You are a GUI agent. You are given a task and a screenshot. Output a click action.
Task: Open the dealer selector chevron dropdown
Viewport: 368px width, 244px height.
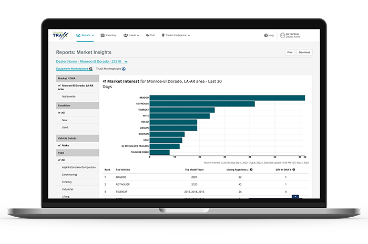click(x=126, y=61)
